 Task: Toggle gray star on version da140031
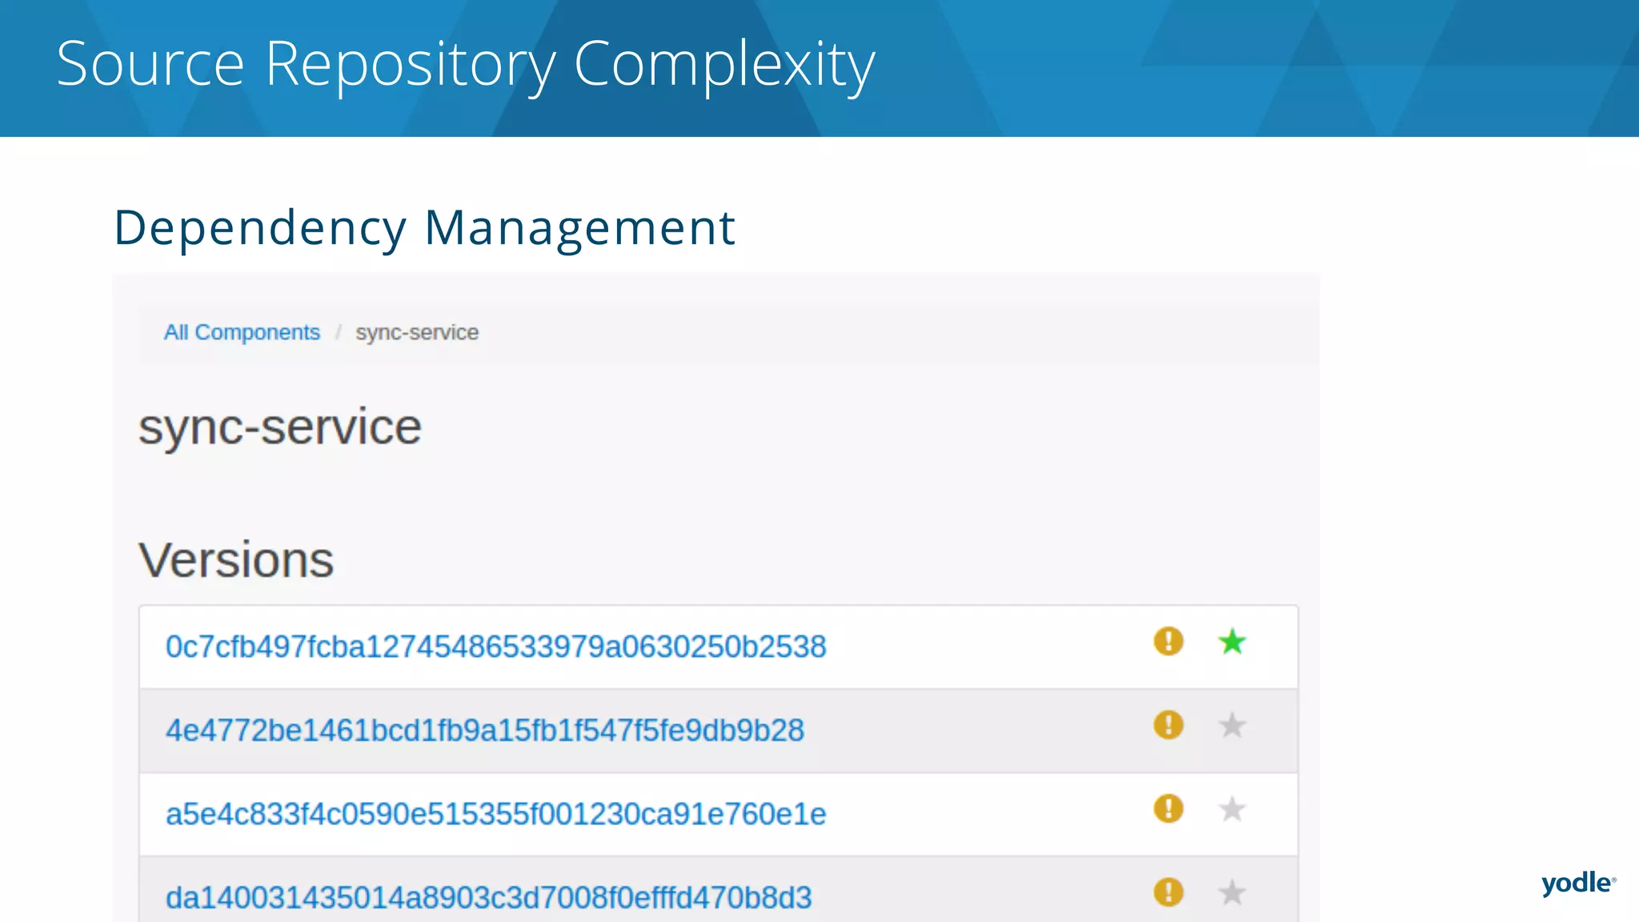click(x=1232, y=892)
